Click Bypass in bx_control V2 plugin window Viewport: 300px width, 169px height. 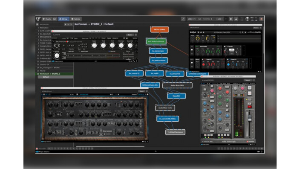tap(130, 35)
